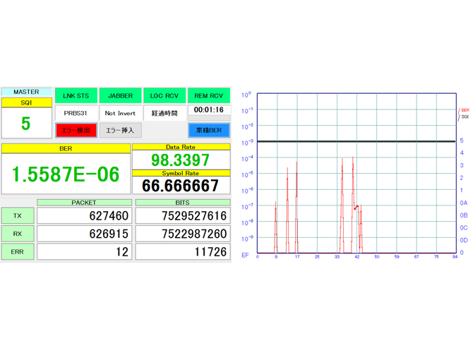Click the ERR row label
The height and width of the screenshot is (353, 473).
(18, 251)
